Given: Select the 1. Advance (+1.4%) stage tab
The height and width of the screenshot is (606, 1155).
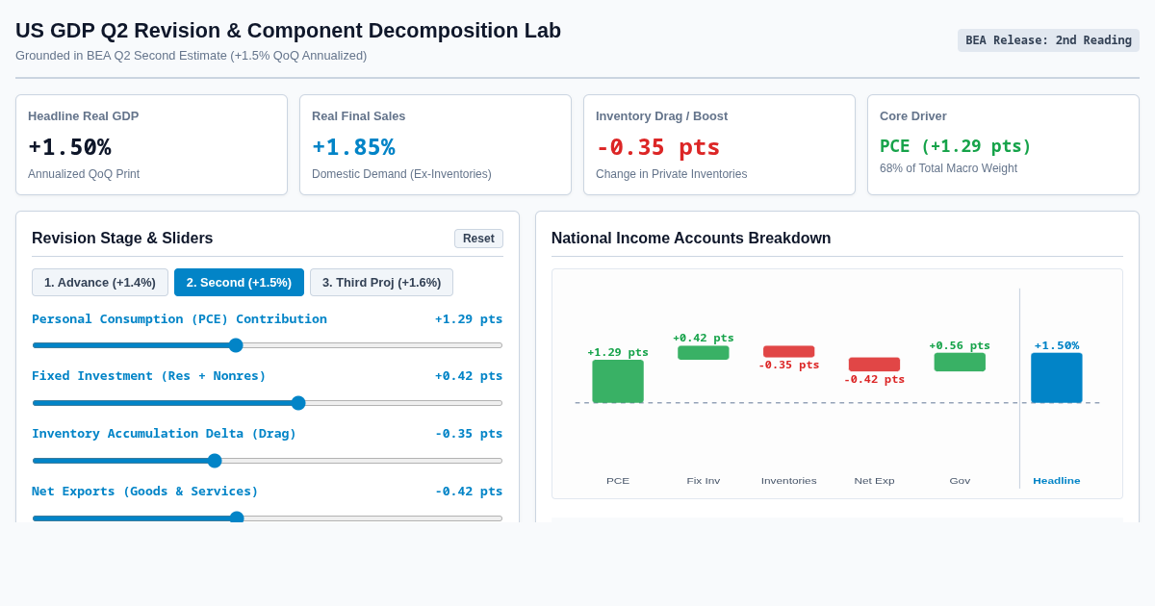Looking at the screenshot, I should point(100,283).
